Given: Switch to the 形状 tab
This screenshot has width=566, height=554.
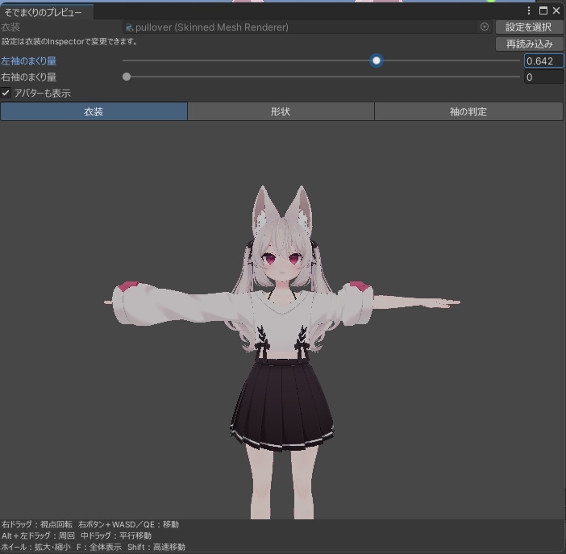Looking at the screenshot, I should coord(281,111).
